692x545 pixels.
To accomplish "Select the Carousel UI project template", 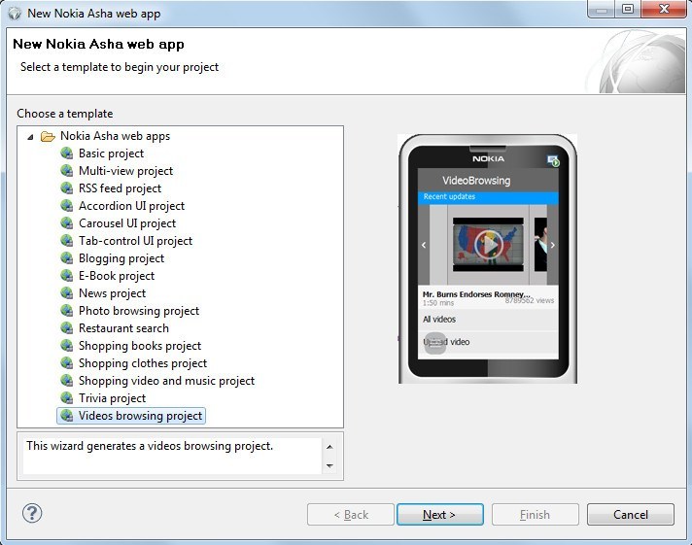I will click(x=127, y=223).
